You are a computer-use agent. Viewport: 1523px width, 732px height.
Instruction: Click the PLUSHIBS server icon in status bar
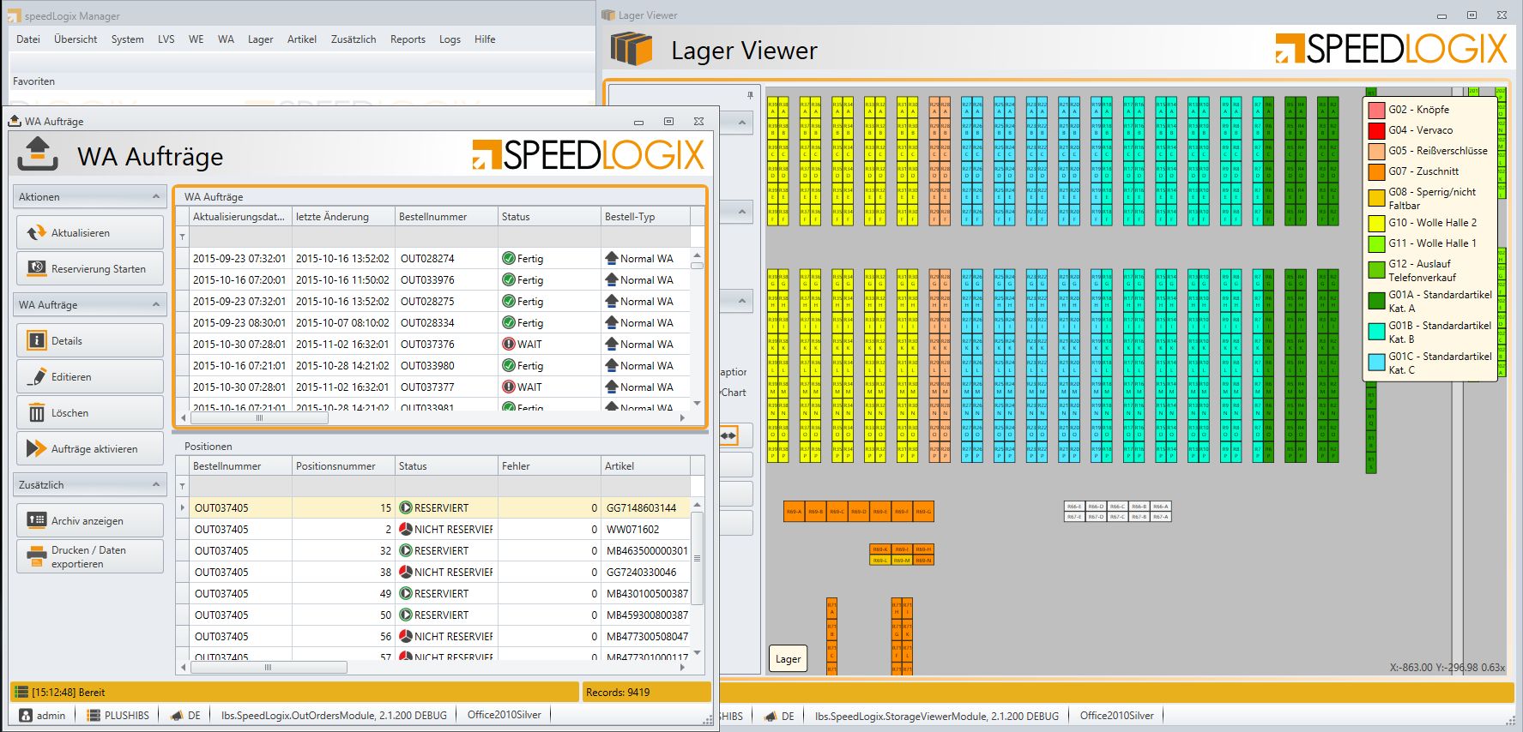coord(94,715)
